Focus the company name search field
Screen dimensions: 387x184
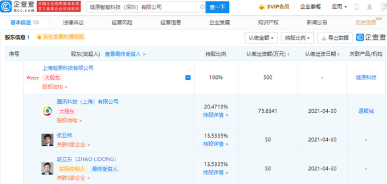[x=144, y=7]
